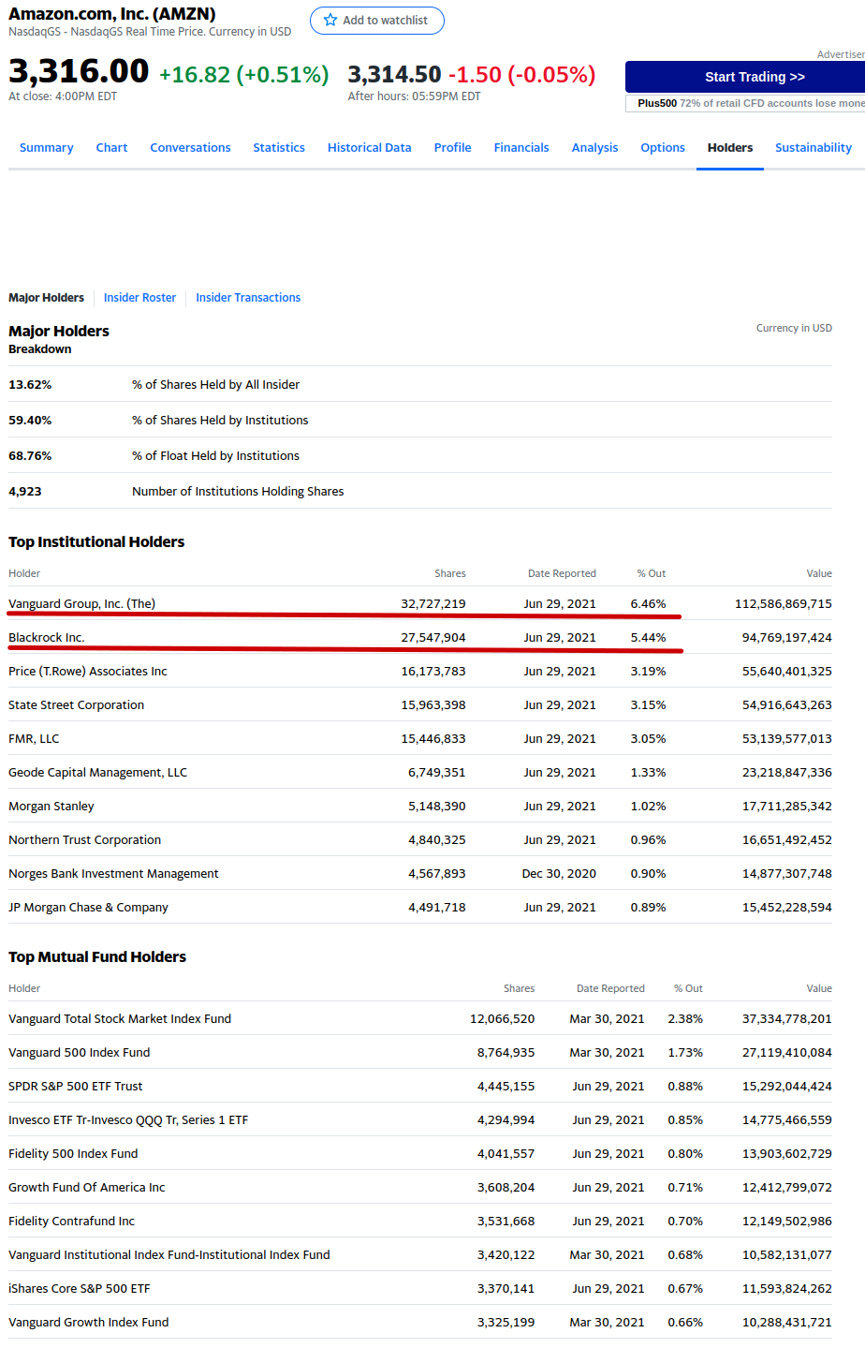Select the Holders tab
The height and width of the screenshot is (1348, 865).
pos(730,148)
